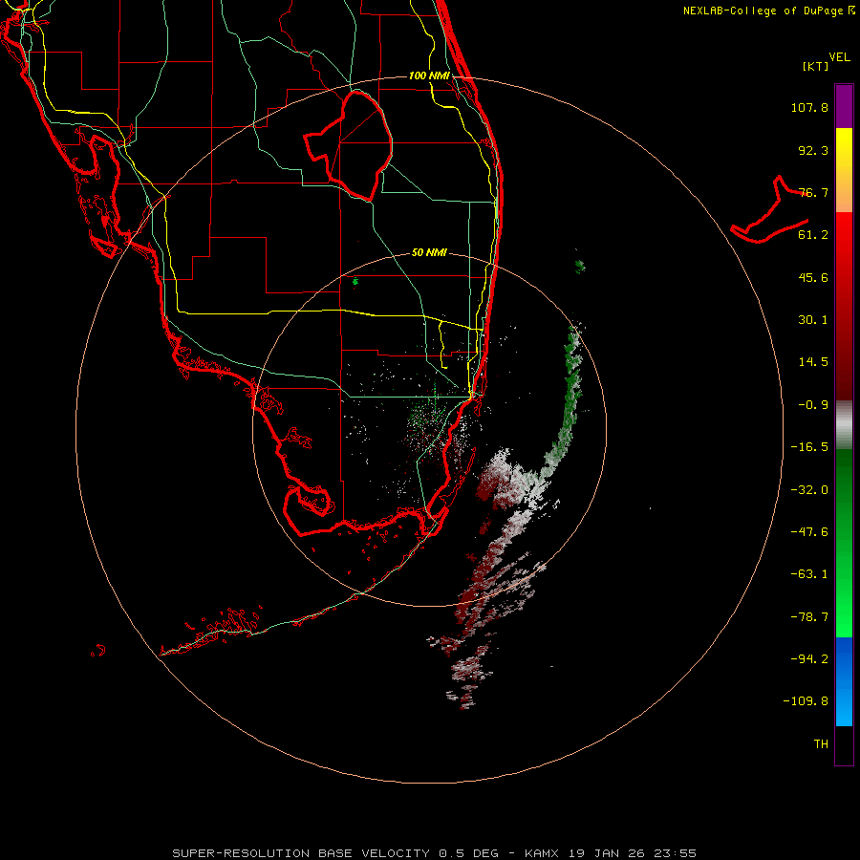Click the 45.6 legend value
This screenshot has height=860, width=860.
813,277
